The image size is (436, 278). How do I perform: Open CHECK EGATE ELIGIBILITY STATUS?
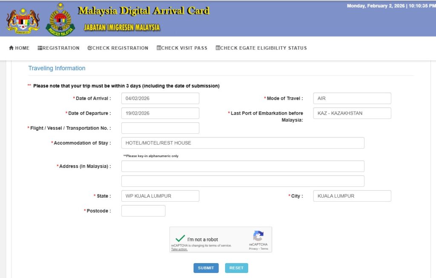coord(261,48)
